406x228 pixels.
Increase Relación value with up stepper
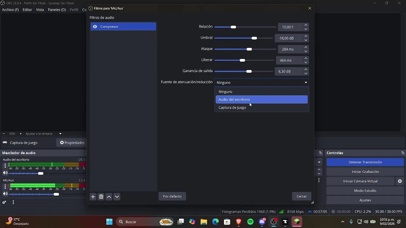(x=306, y=25)
